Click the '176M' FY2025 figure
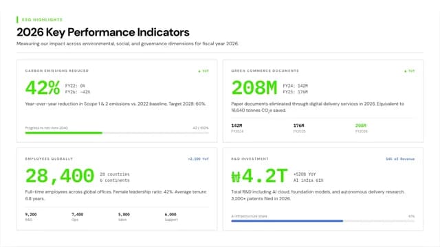Viewport: 440px width, 247px height. pos(299,126)
